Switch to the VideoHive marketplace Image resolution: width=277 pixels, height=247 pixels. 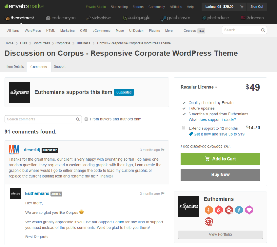tap(98, 18)
